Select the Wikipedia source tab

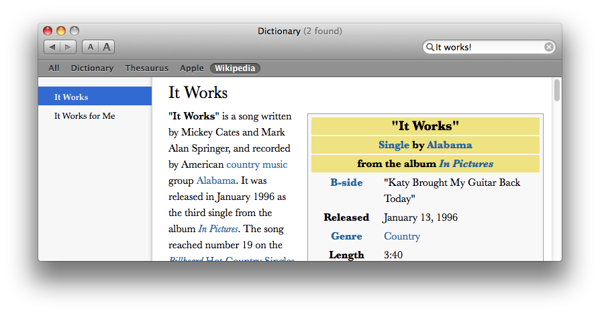[235, 68]
